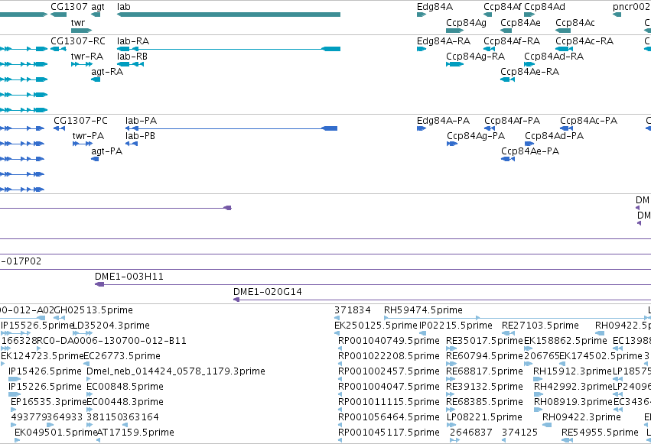The height and width of the screenshot is (444, 651).
Task: Click the LD35204.3prime EST label
Action: click(x=111, y=326)
